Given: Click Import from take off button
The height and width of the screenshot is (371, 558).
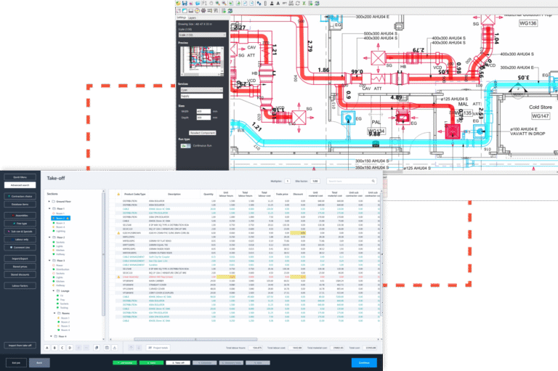Looking at the screenshot, I should click(x=20, y=346).
